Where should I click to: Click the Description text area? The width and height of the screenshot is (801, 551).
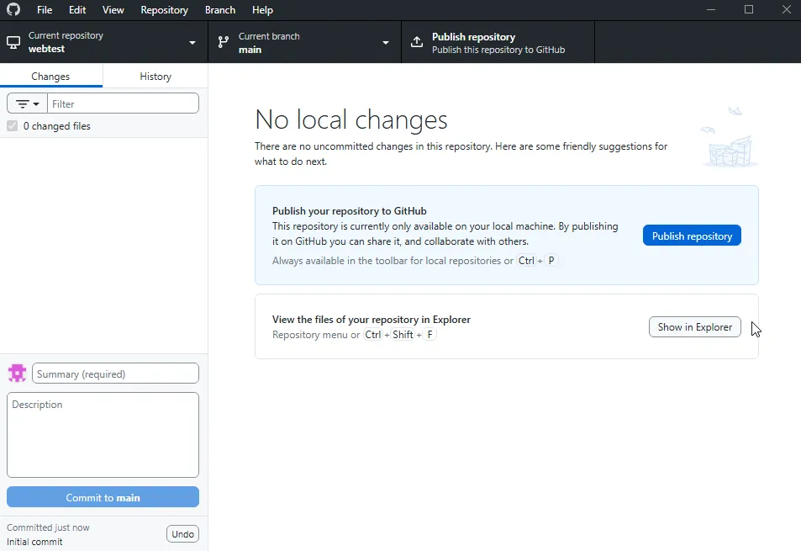click(x=103, y=434)
